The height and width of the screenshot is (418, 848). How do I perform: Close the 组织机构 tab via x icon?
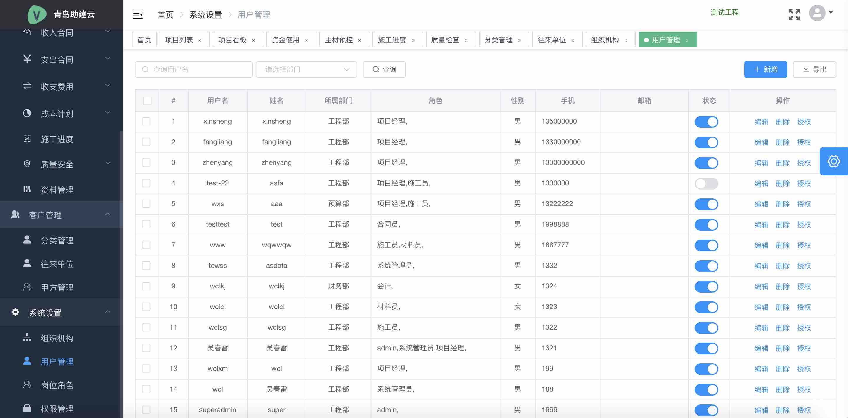(626, 40)
